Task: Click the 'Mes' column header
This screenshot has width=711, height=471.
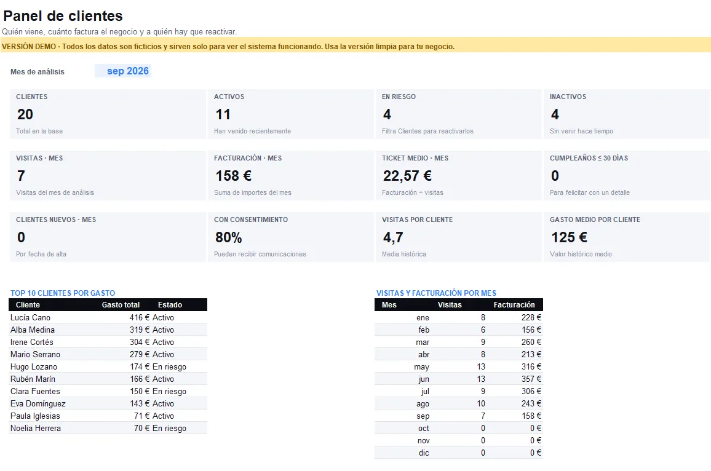Action: tap(389, 304)
